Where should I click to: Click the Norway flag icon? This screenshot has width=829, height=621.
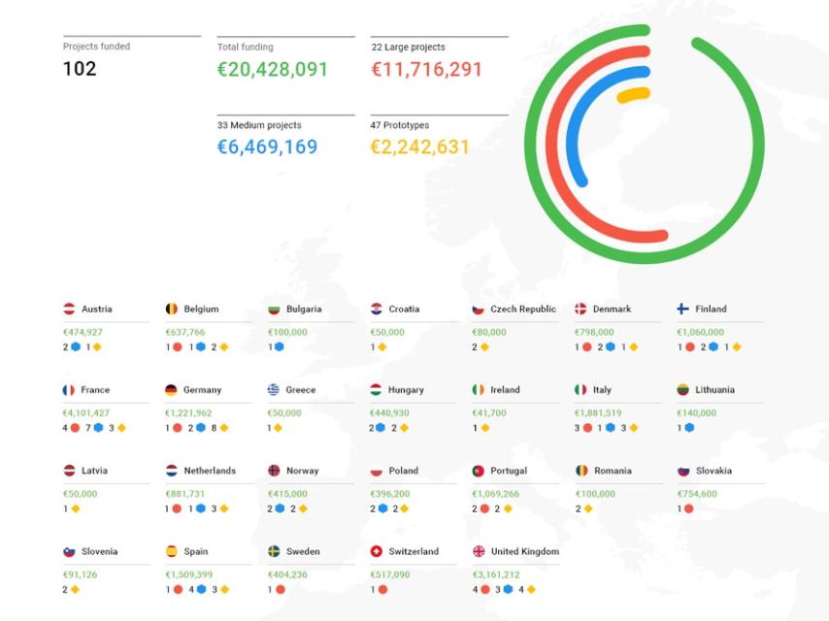tap(274, 471)
